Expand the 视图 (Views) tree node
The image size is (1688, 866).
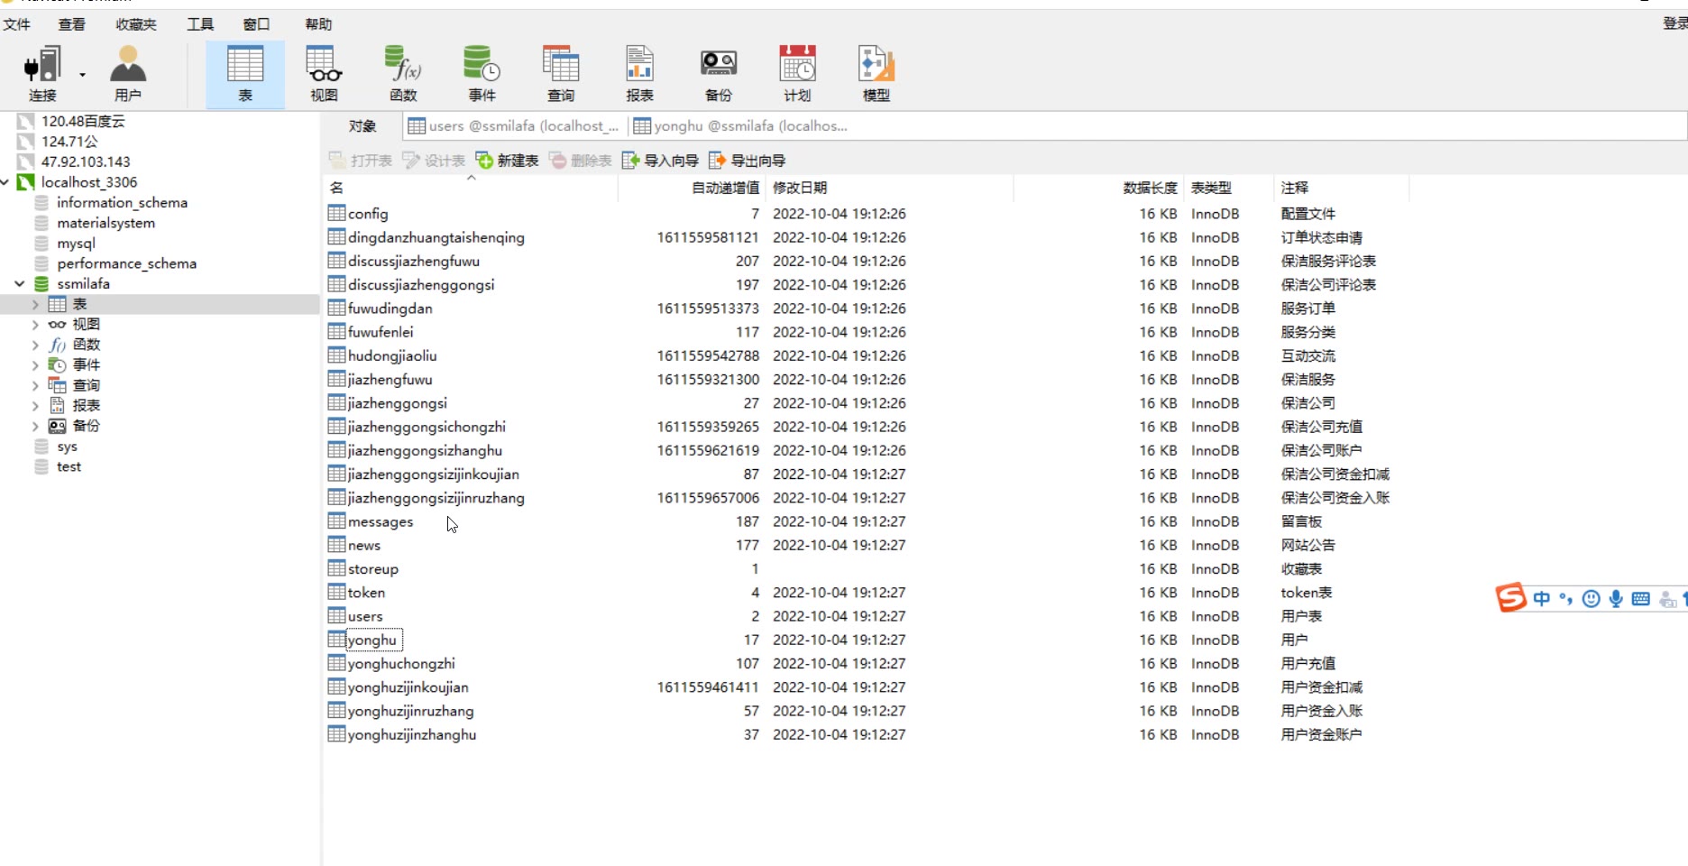[35, 325]
